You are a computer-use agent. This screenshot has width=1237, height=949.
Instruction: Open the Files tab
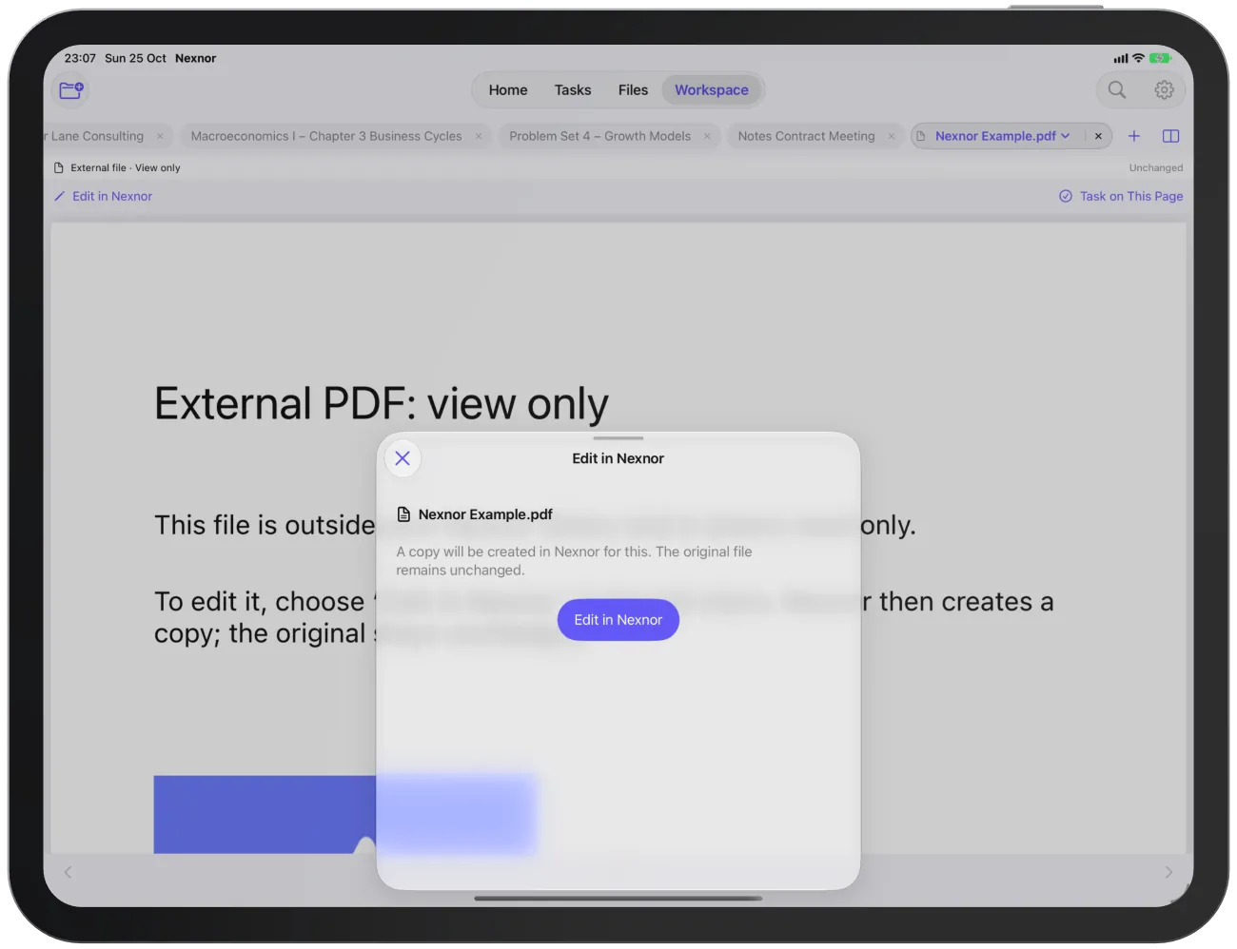(x=633, y=90)
